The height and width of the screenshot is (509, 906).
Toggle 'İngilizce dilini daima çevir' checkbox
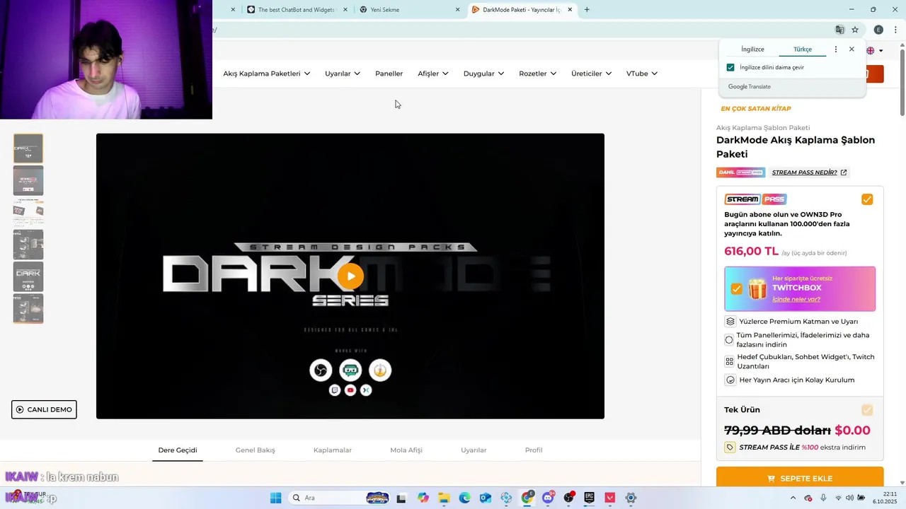[730, 67]
